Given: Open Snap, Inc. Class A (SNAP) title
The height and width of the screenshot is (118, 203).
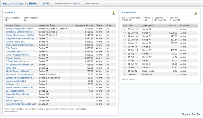Looking at the screenshot, I should pos(20,4).
